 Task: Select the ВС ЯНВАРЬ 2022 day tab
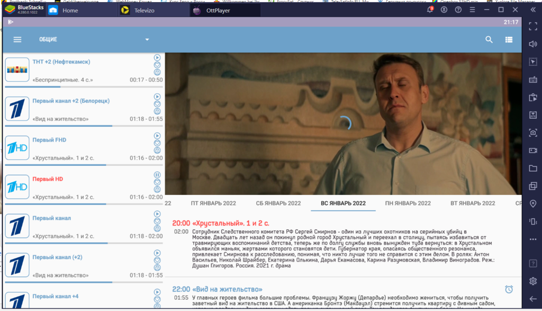point(343,203)
